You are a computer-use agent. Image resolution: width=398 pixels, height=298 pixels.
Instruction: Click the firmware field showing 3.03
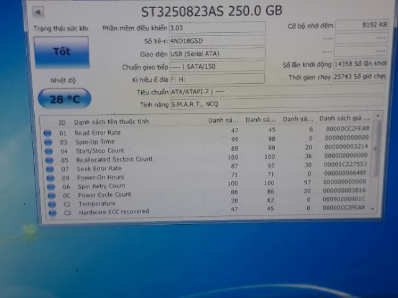217,27
